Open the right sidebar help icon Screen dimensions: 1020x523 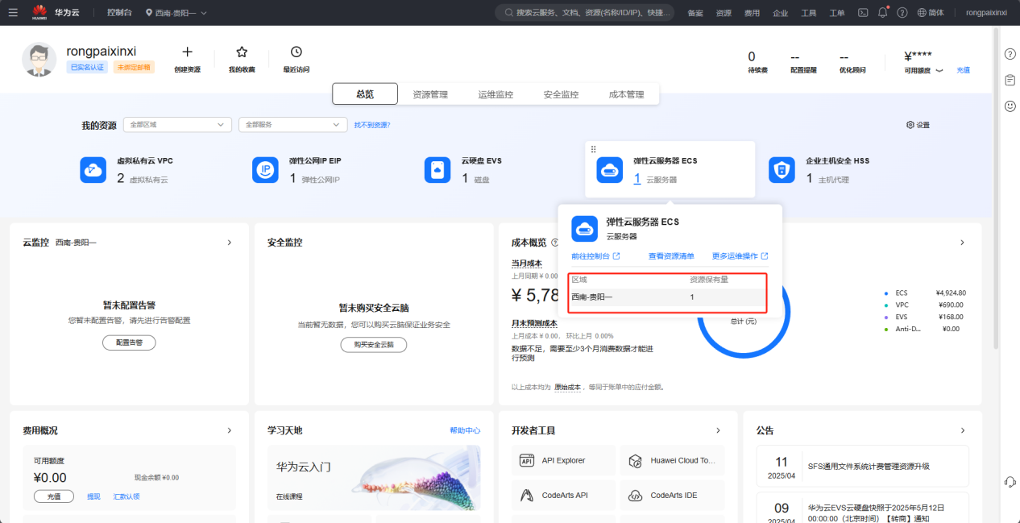(x=1010, y=54)
